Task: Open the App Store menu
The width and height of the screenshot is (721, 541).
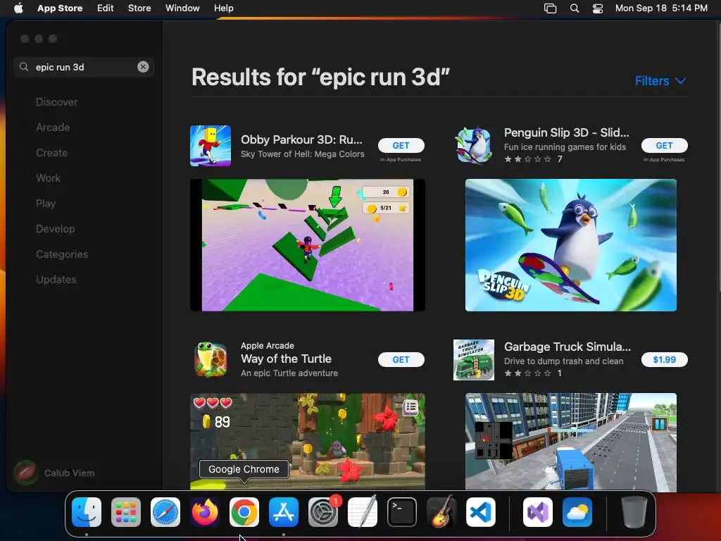Action: tap(60, 8)
